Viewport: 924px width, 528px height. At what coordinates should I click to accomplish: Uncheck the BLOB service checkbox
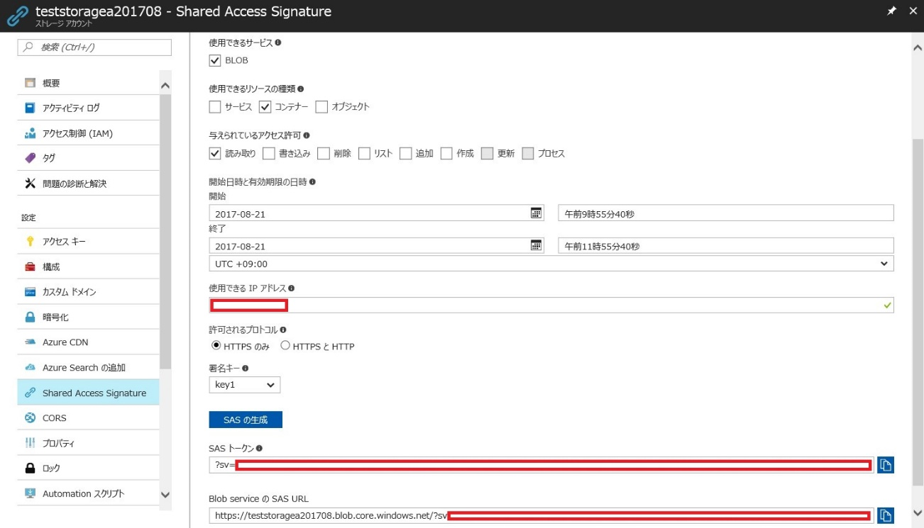click(215, 60)
